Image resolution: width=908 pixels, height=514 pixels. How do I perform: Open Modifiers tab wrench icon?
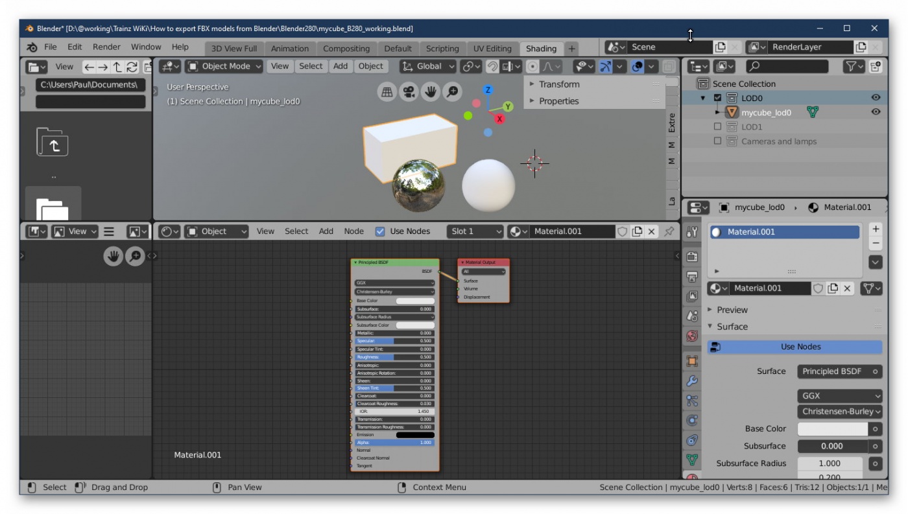(x=692, y=380)
